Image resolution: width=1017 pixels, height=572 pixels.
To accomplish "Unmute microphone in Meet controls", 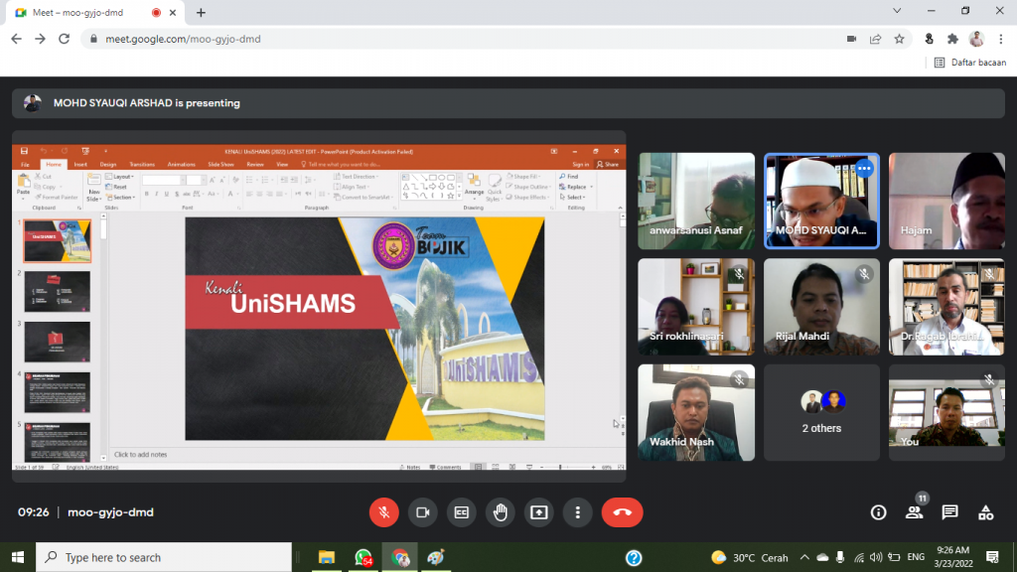I will pyautogui.click(x=384, y=512).
